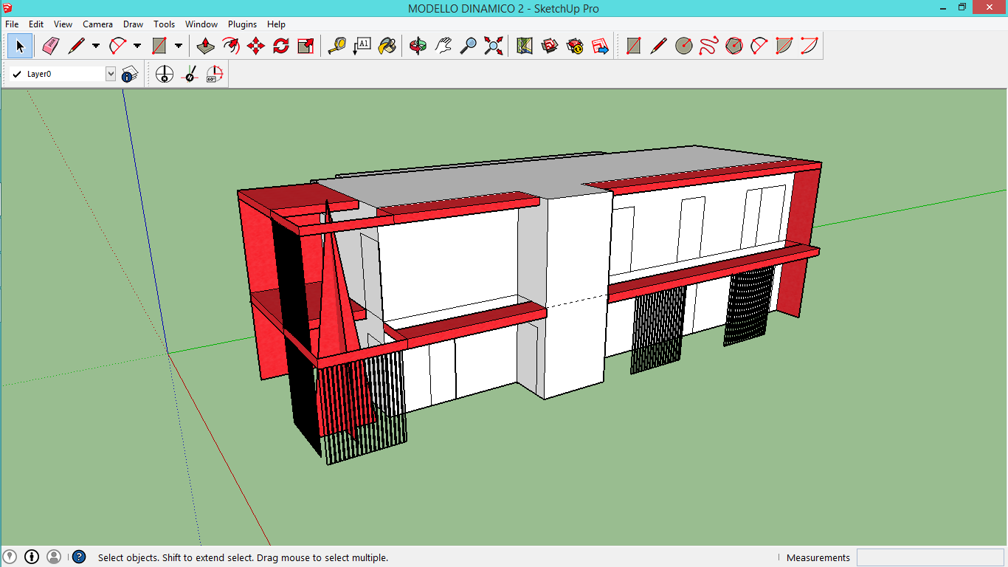Select the Polygon tool
The image size is (1008, 567).
point(733,45)
